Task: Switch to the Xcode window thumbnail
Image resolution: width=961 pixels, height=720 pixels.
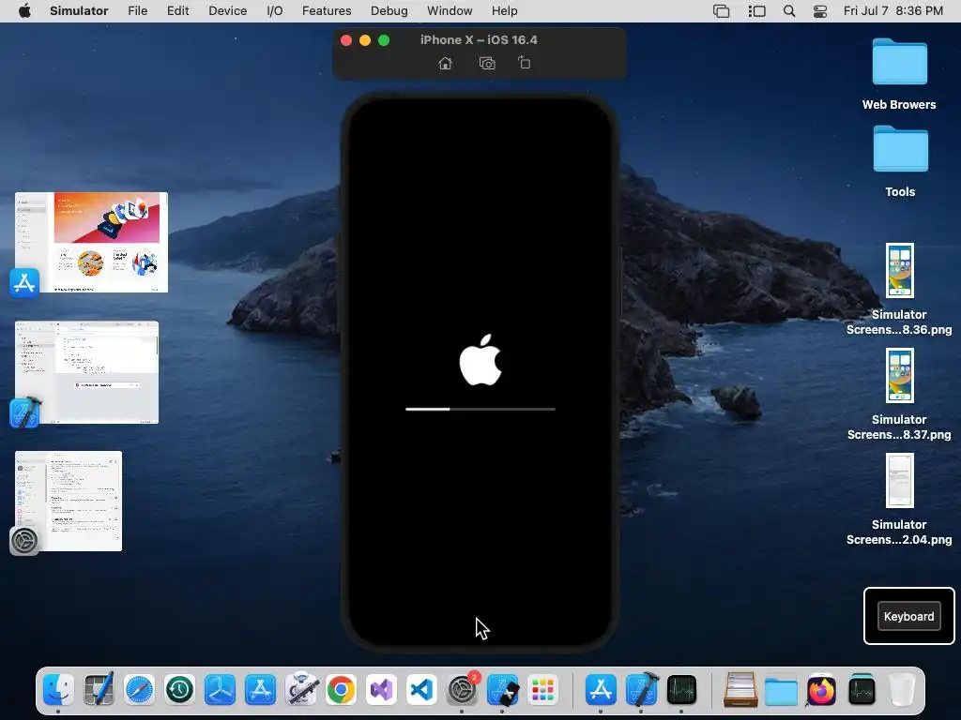Action: [x=86, y=372]
